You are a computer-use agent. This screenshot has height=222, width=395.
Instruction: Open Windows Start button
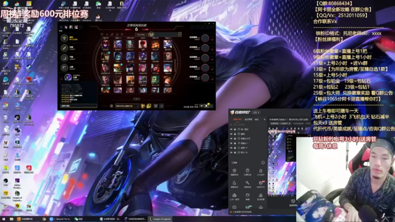(x=3, y=219)
